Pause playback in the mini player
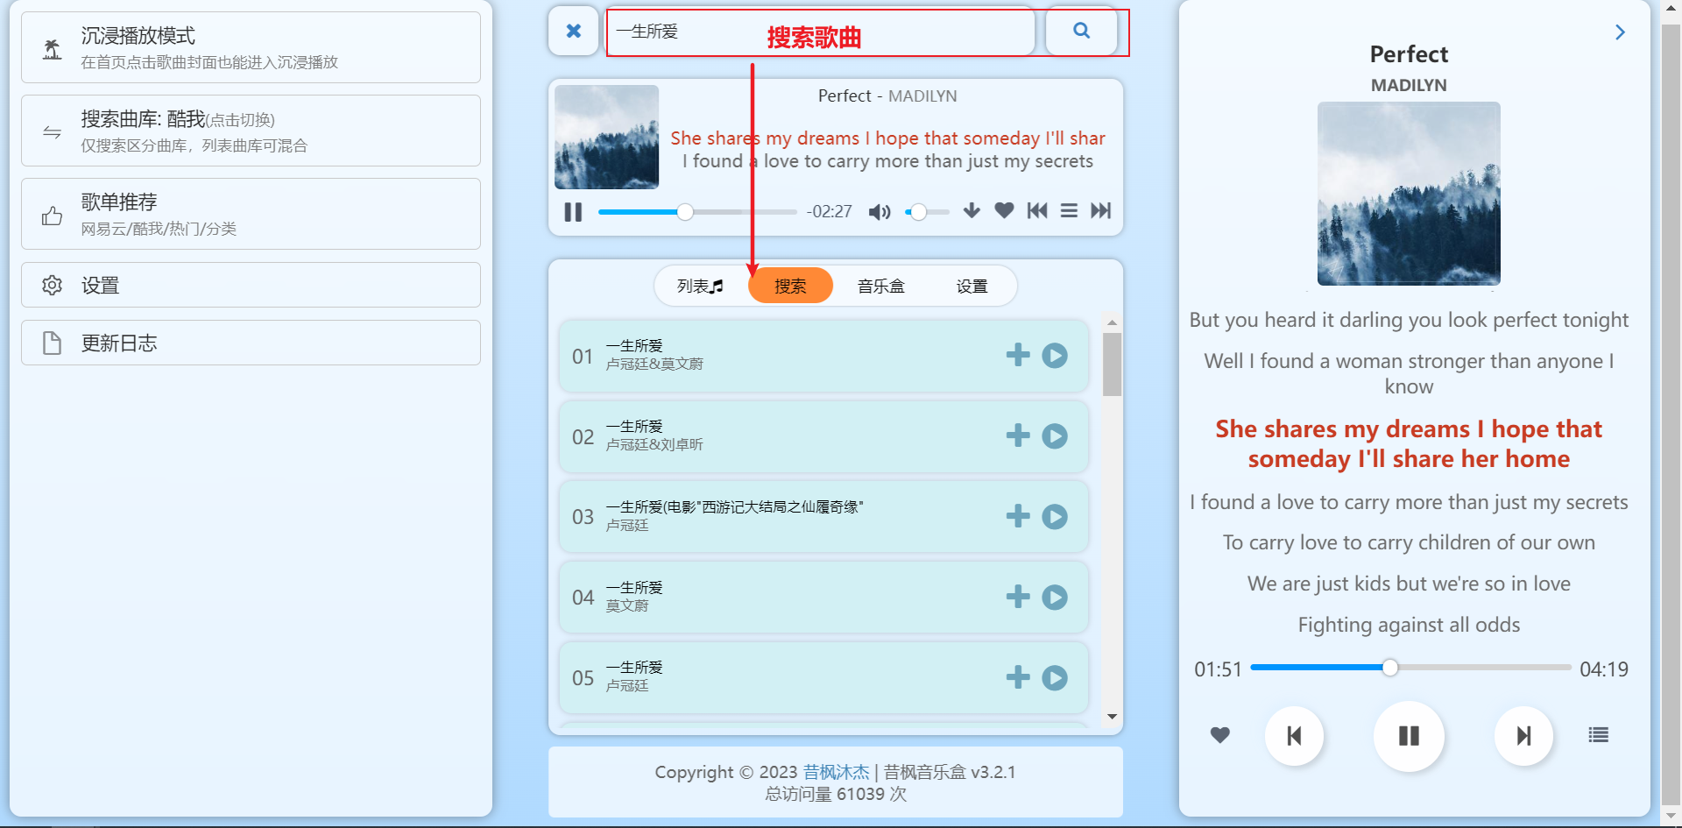The image size is (1682, 828). 573,212
